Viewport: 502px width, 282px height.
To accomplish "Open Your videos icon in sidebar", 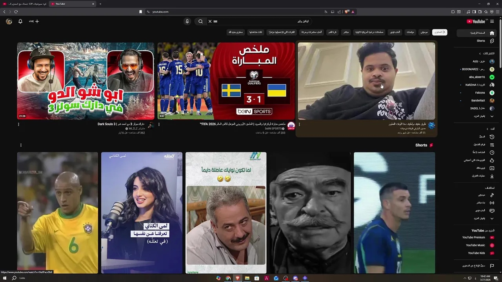I will pos(492,168).
